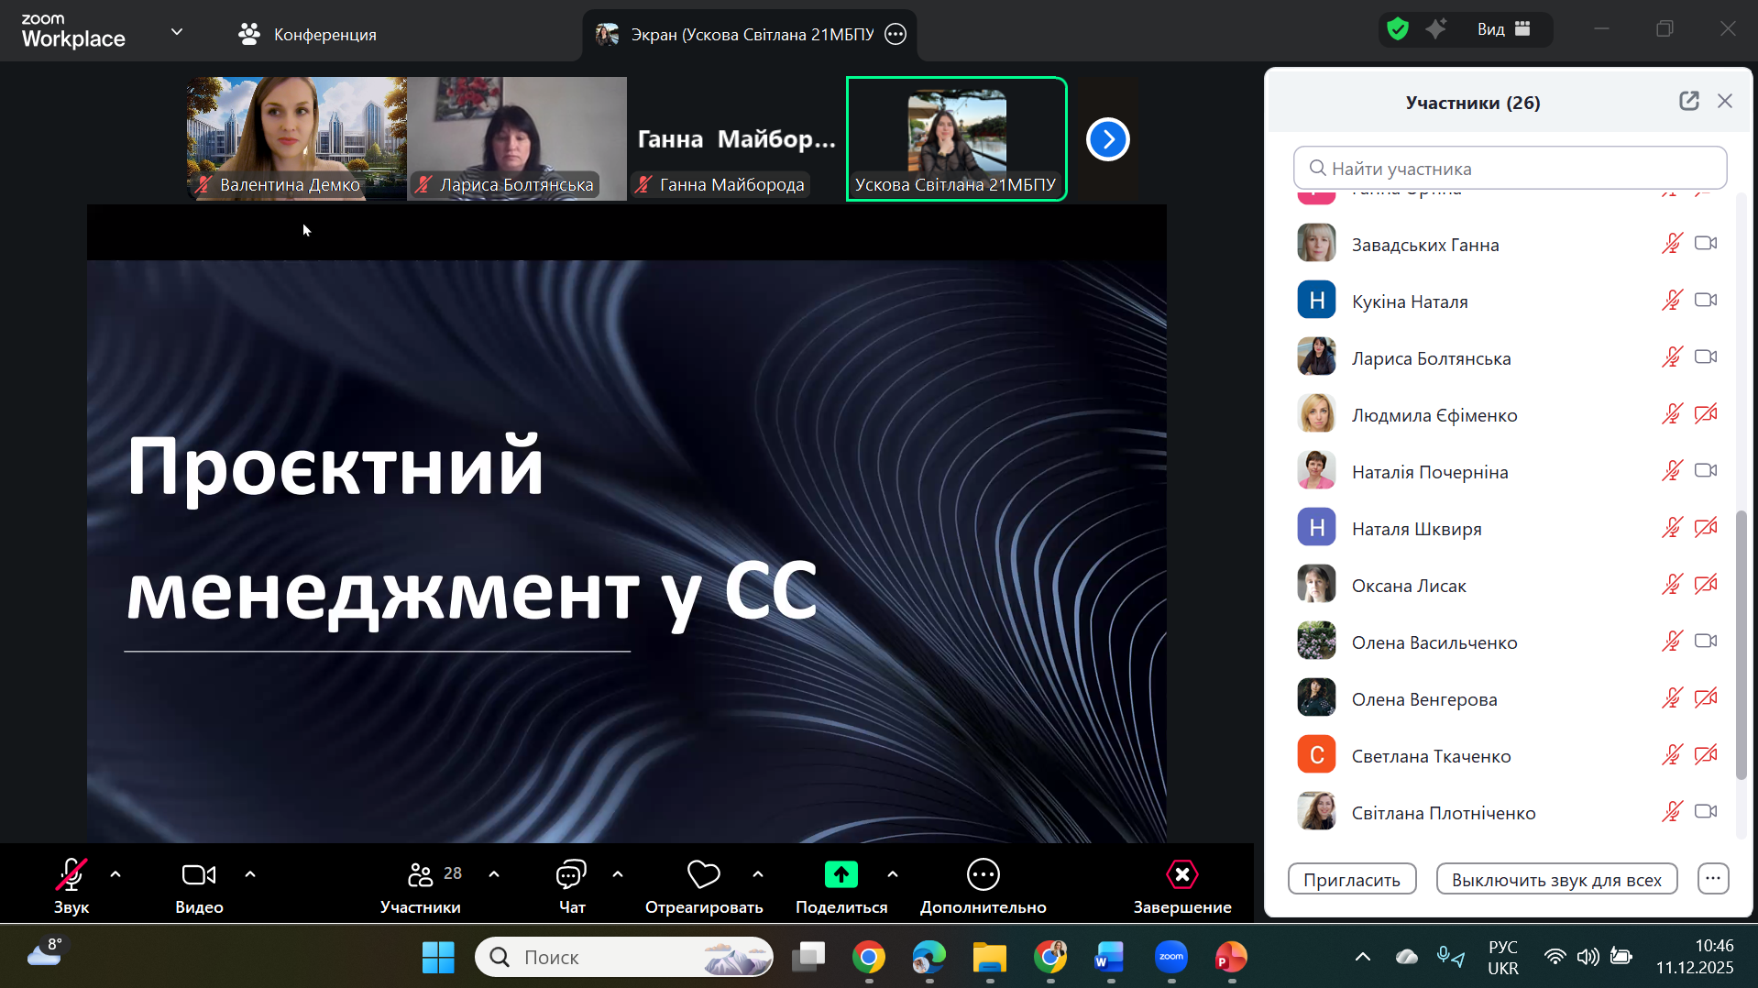Switch keyboard language РУС UKR indicator
The height and width of the screenshot is (988, 1758).
1503,957
